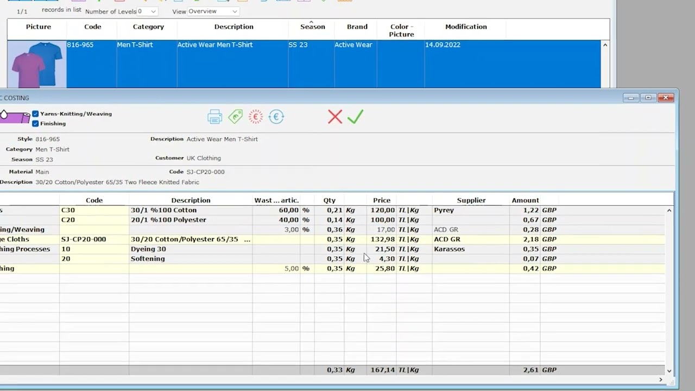Viewport: 695px width, 391px height.
Task: Click the costing table Code column header
Action: click(94, 200)
